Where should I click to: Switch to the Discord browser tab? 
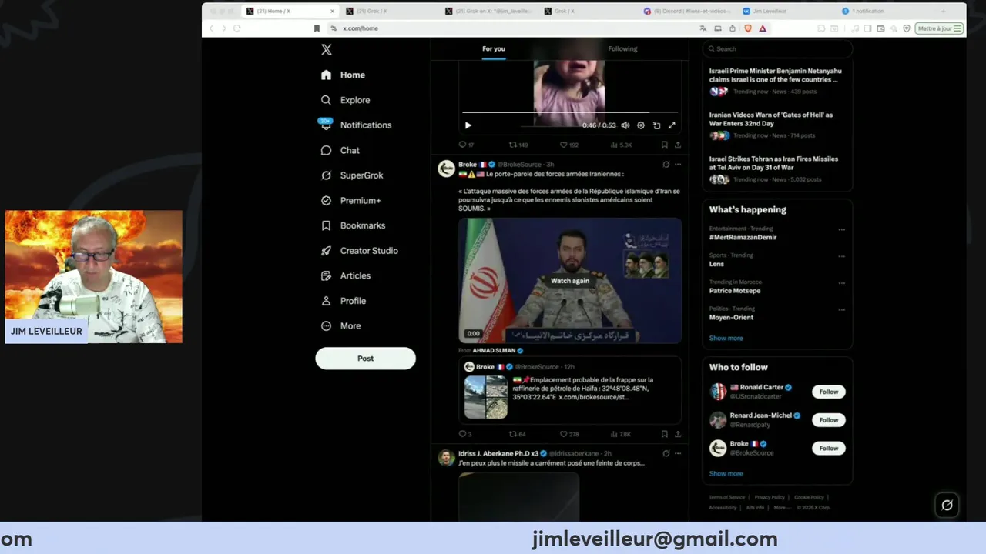(x=687, y=12)
